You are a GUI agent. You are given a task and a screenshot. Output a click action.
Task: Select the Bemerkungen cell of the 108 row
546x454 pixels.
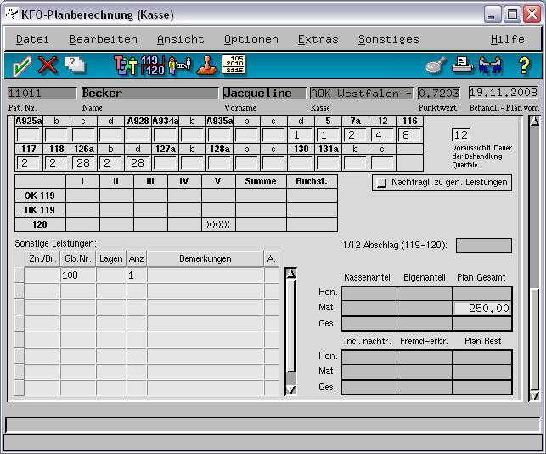click(x=205, y=275)
